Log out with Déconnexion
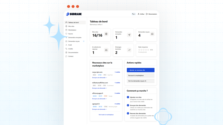The height and width of the screenshot is (125, 223). click(x=152, y=14)
